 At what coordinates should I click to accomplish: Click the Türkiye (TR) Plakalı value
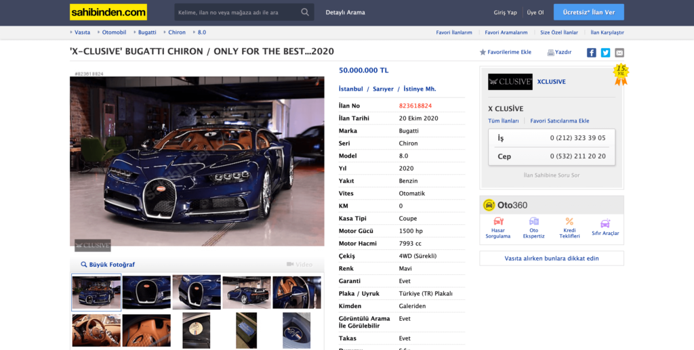pyautogui.click(x=426, y=294)
